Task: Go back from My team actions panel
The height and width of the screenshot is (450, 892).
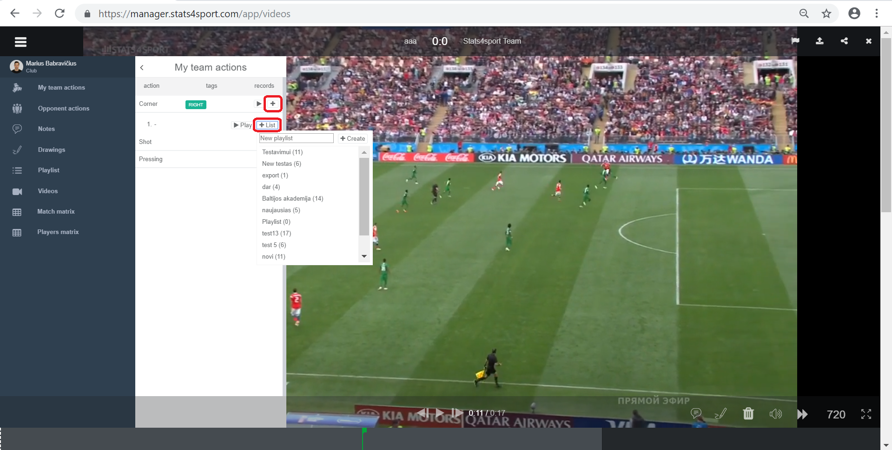Action: click(142, 67)
